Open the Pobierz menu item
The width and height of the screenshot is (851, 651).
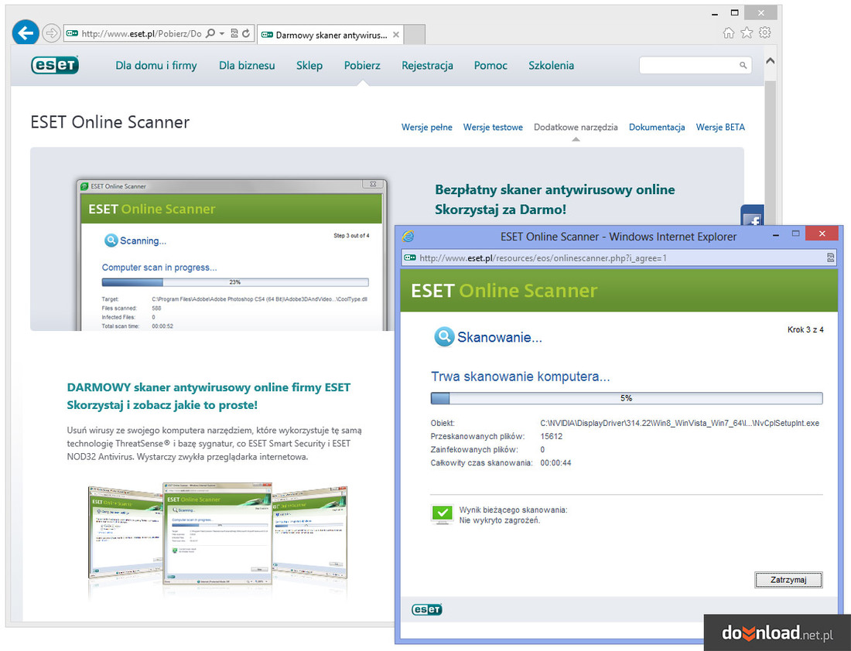tap(362, 66)
